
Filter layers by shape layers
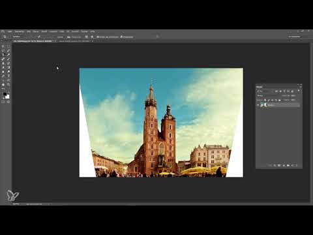pos(288,91)
